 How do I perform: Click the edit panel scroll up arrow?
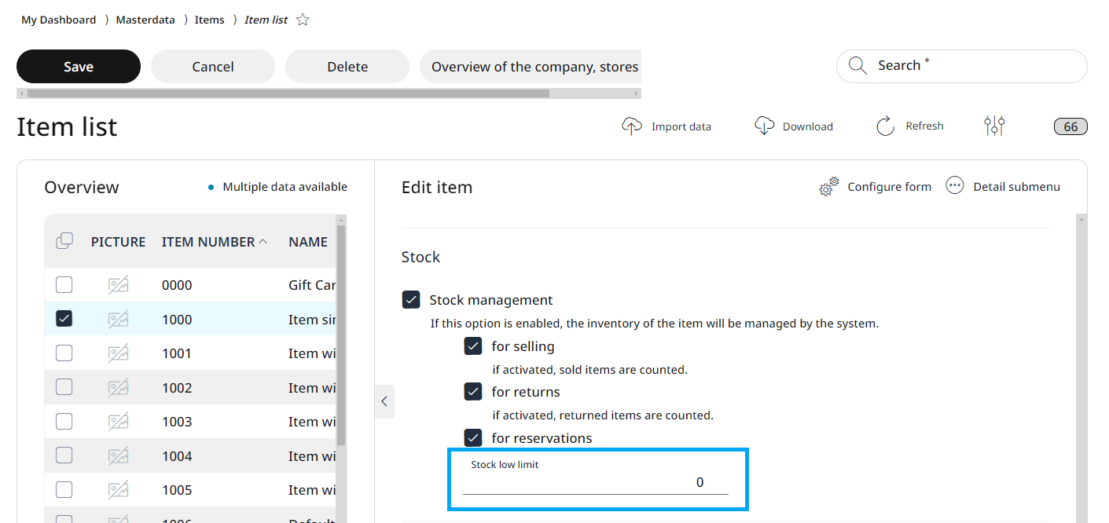1081,221
